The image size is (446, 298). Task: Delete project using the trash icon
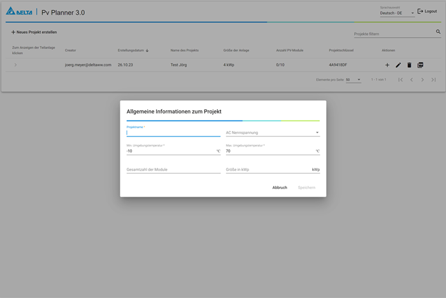409,65
